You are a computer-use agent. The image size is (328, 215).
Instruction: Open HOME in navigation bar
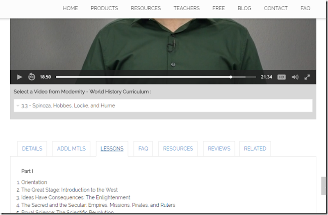click(x=70, y=8)
